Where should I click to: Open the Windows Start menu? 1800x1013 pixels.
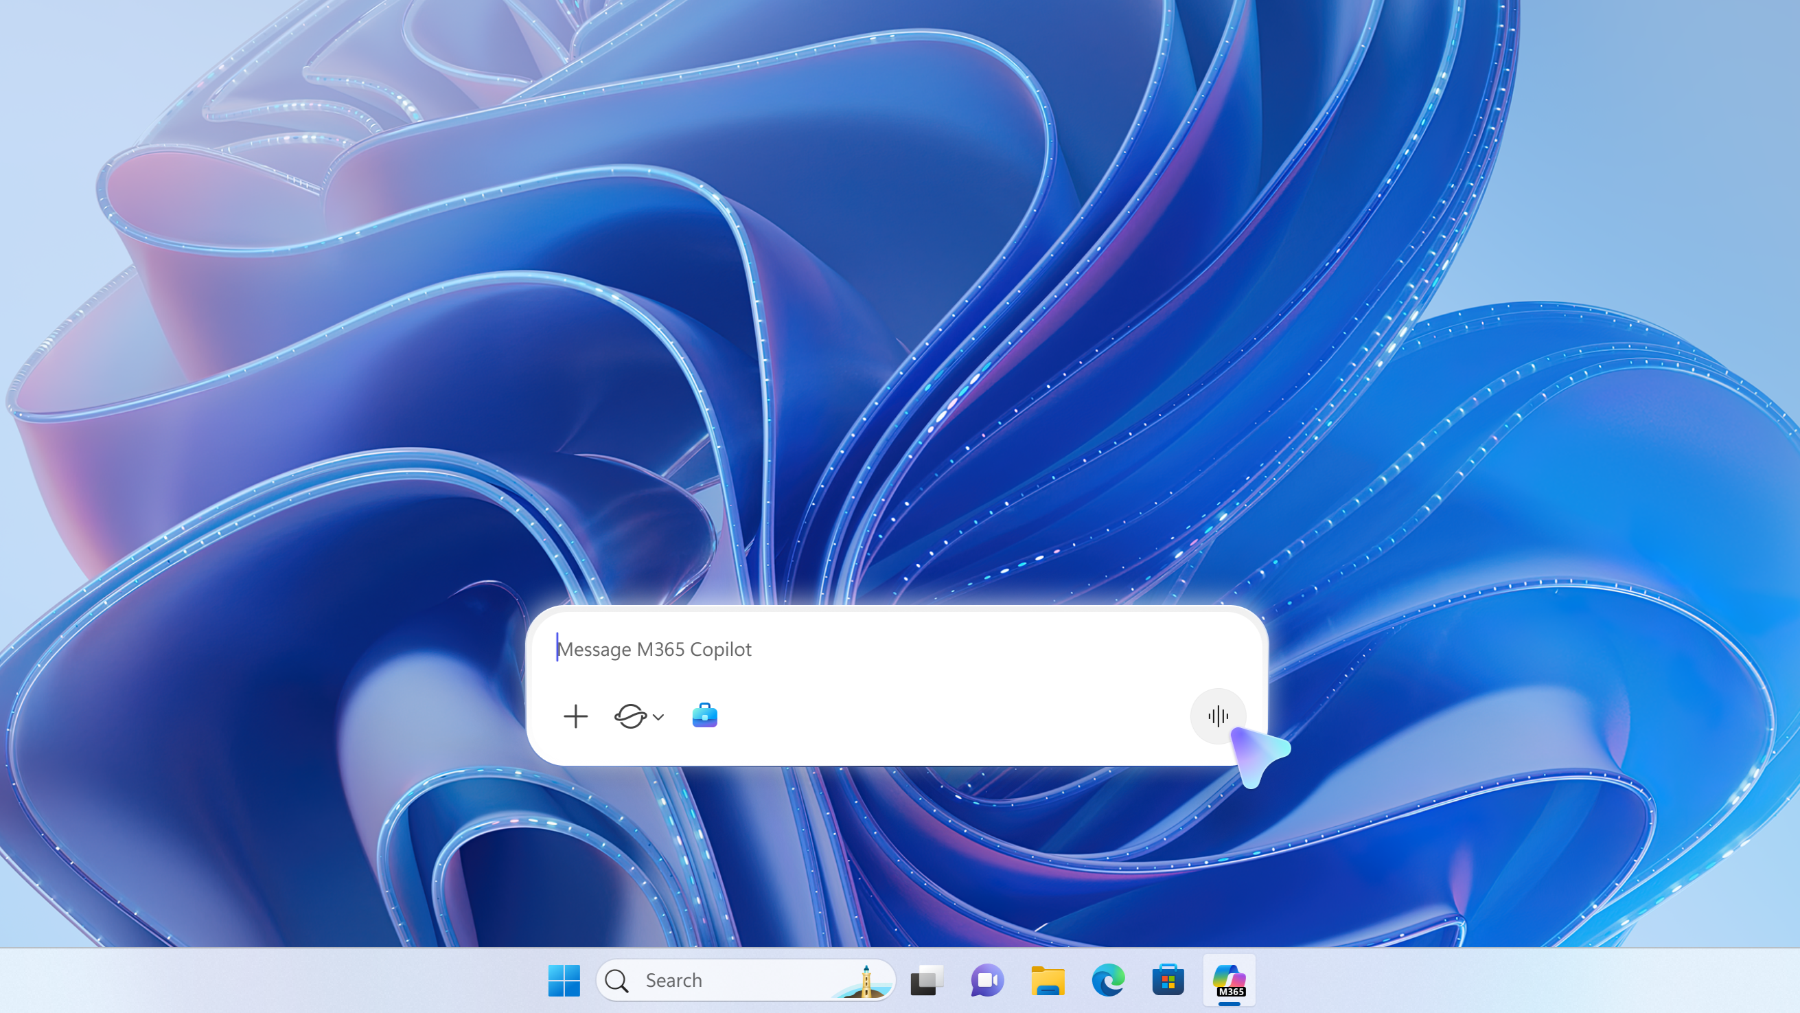(564, 980)
